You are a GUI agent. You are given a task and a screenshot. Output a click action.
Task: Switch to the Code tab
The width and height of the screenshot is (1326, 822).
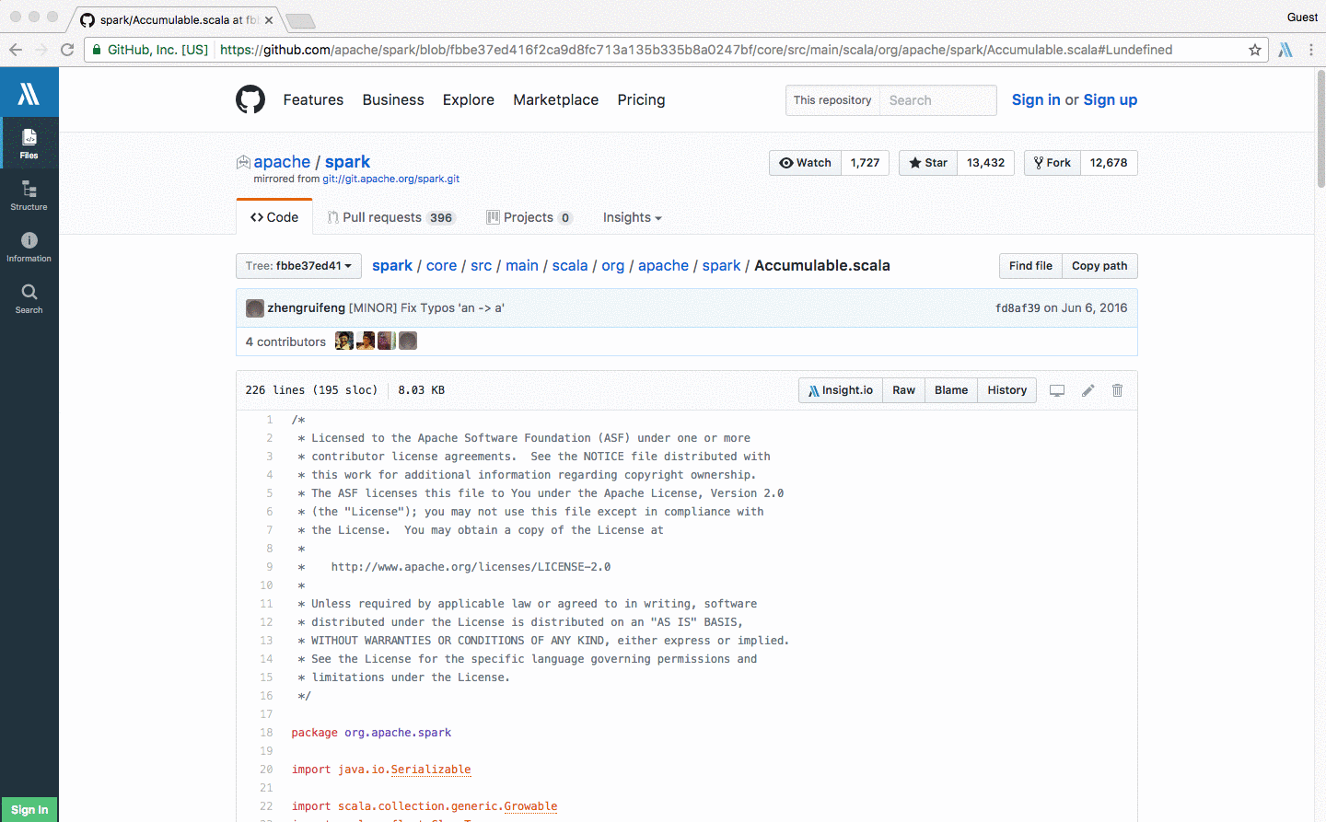274,217
